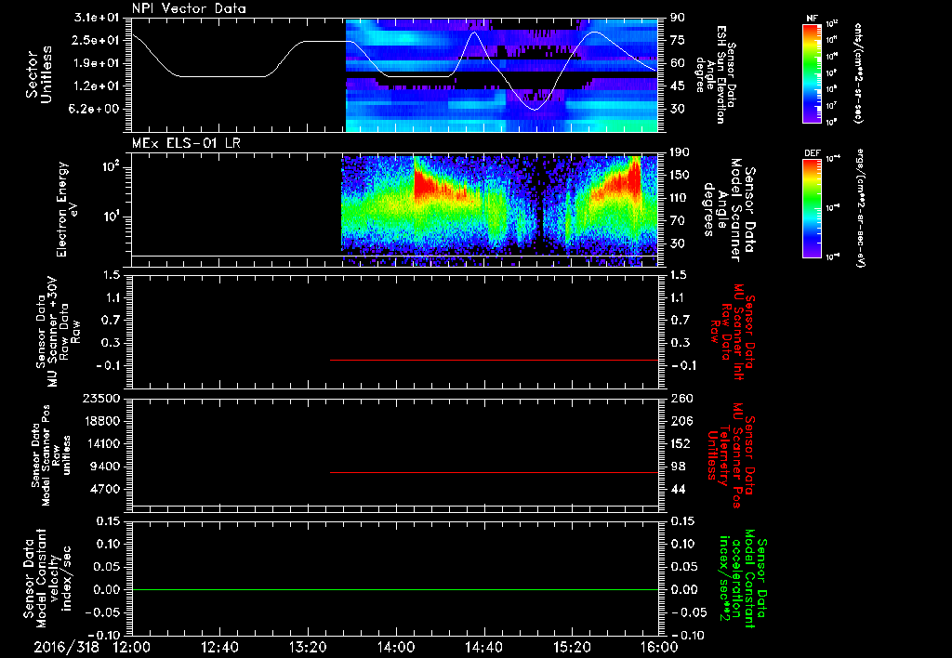Click the 'Sector Unitless' axis title

(38, 74)
